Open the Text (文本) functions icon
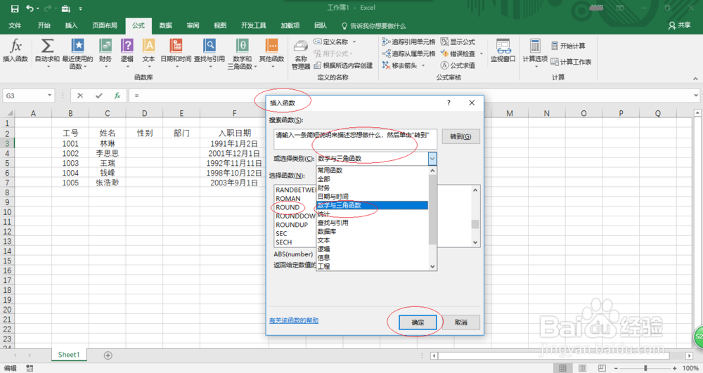703x373 pixels. pos(148,53)
